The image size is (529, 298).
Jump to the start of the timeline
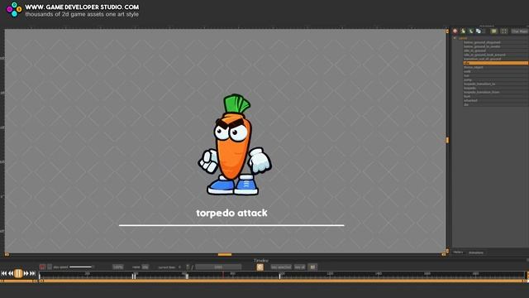click(3, 273)
